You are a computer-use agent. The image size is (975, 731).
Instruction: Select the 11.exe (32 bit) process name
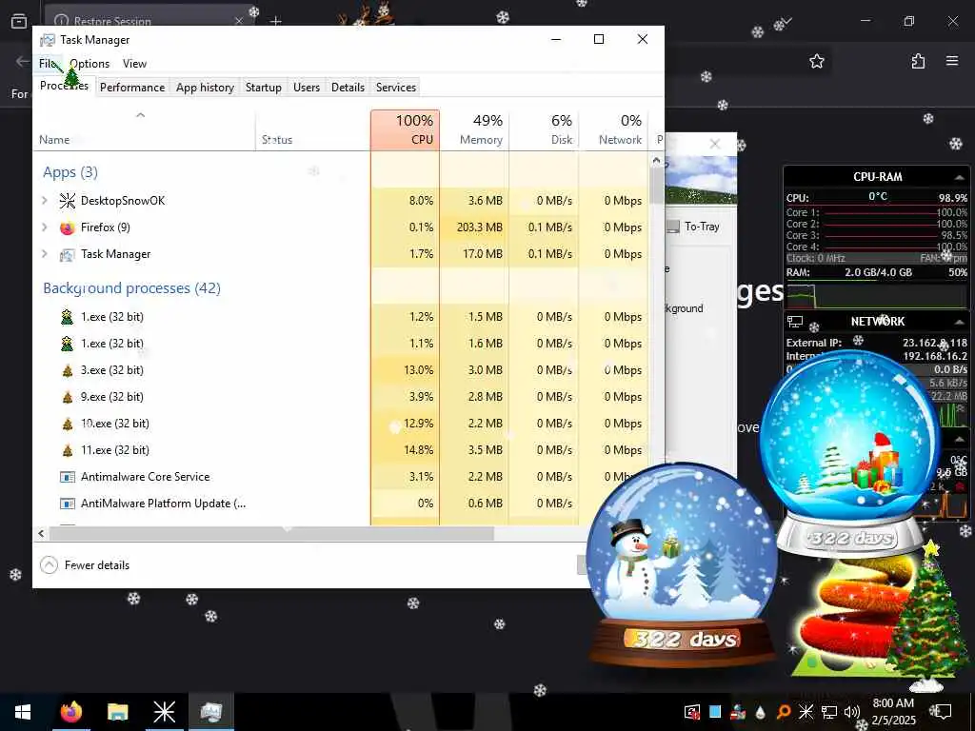tap(115, 450)
